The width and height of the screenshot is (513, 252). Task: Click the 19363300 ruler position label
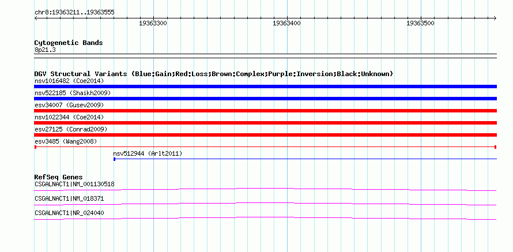pos(153,23)
